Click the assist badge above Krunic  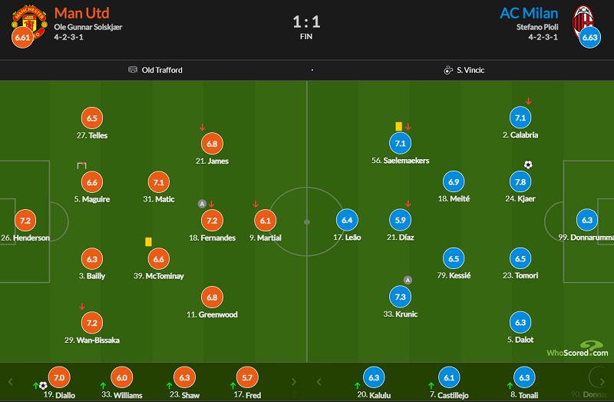click(x=408, y=280)
